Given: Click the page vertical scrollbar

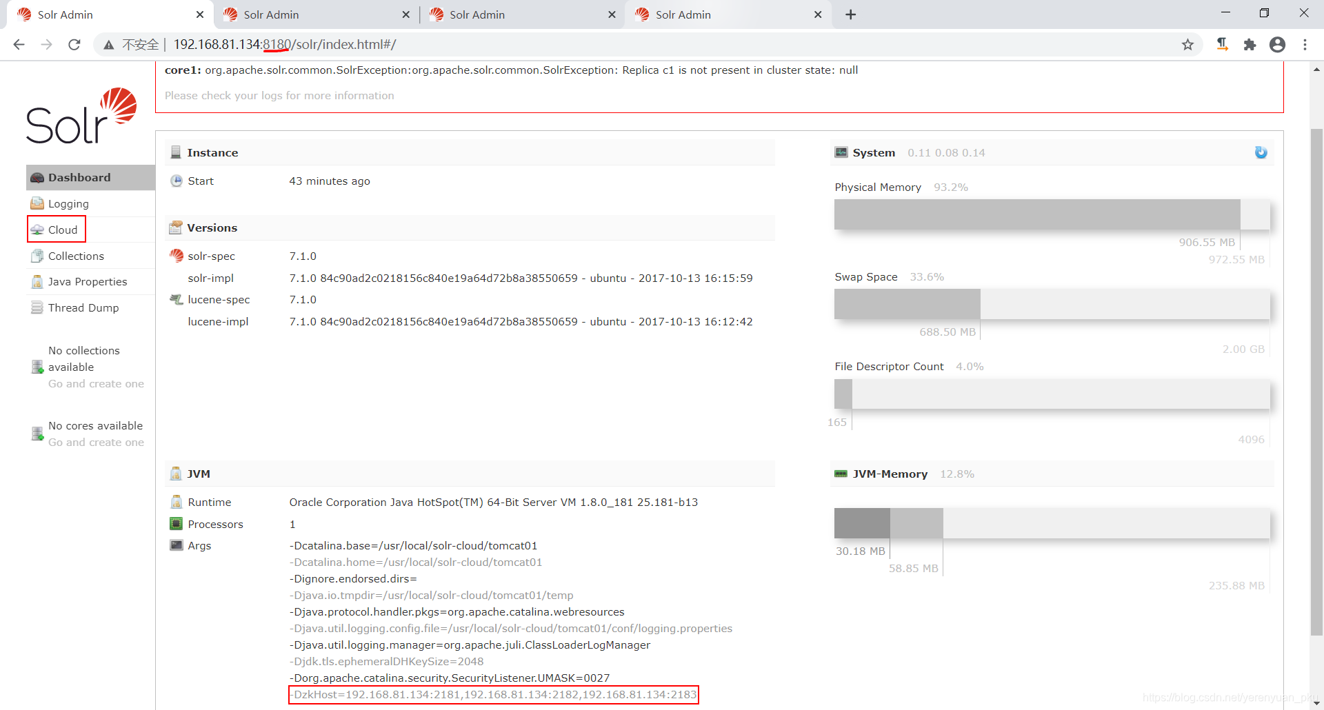Looking at the screenshot, I should (1316, 381).
